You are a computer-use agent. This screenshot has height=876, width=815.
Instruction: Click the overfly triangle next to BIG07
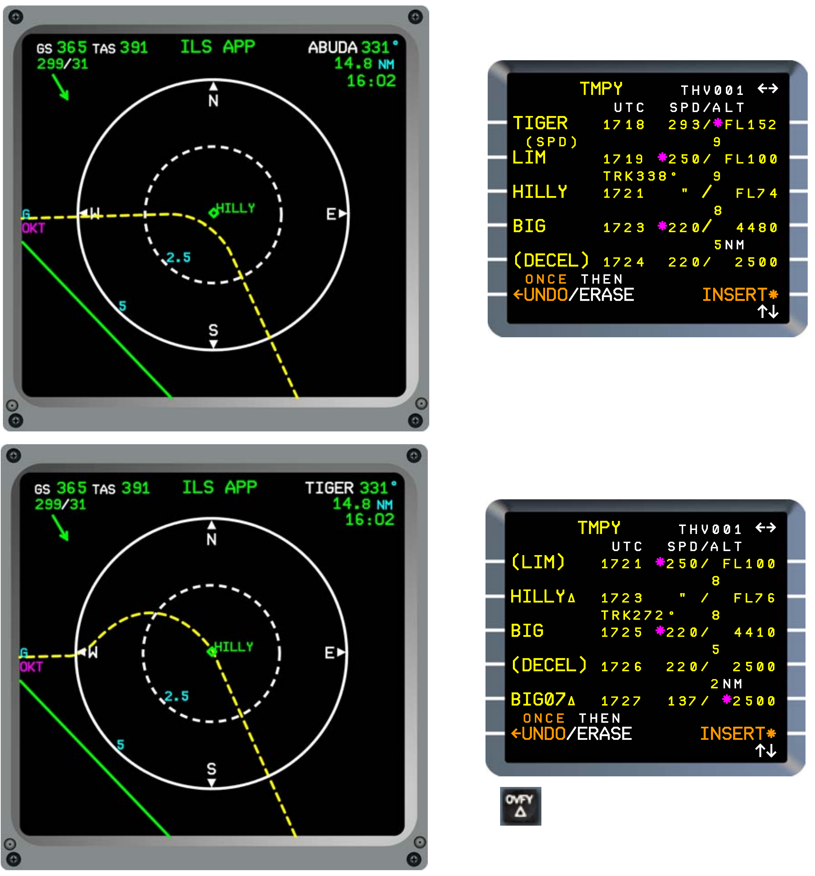pyautogui.click(x=571, y=701)
